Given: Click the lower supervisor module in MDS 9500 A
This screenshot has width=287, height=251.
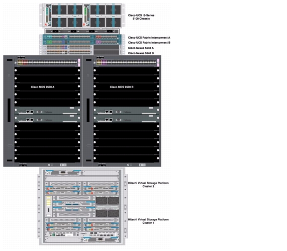Looking at the screenshot, I should click(x=47, y=119).
